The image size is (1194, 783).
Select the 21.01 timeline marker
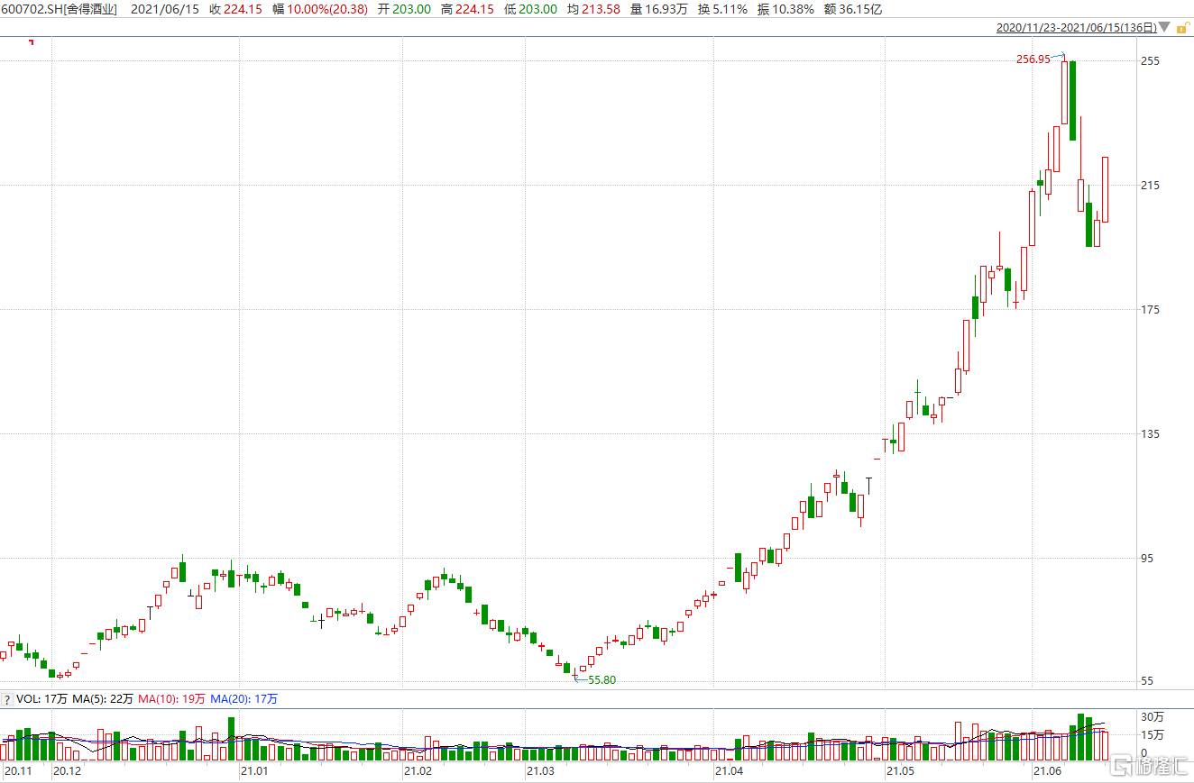(254, 771)
